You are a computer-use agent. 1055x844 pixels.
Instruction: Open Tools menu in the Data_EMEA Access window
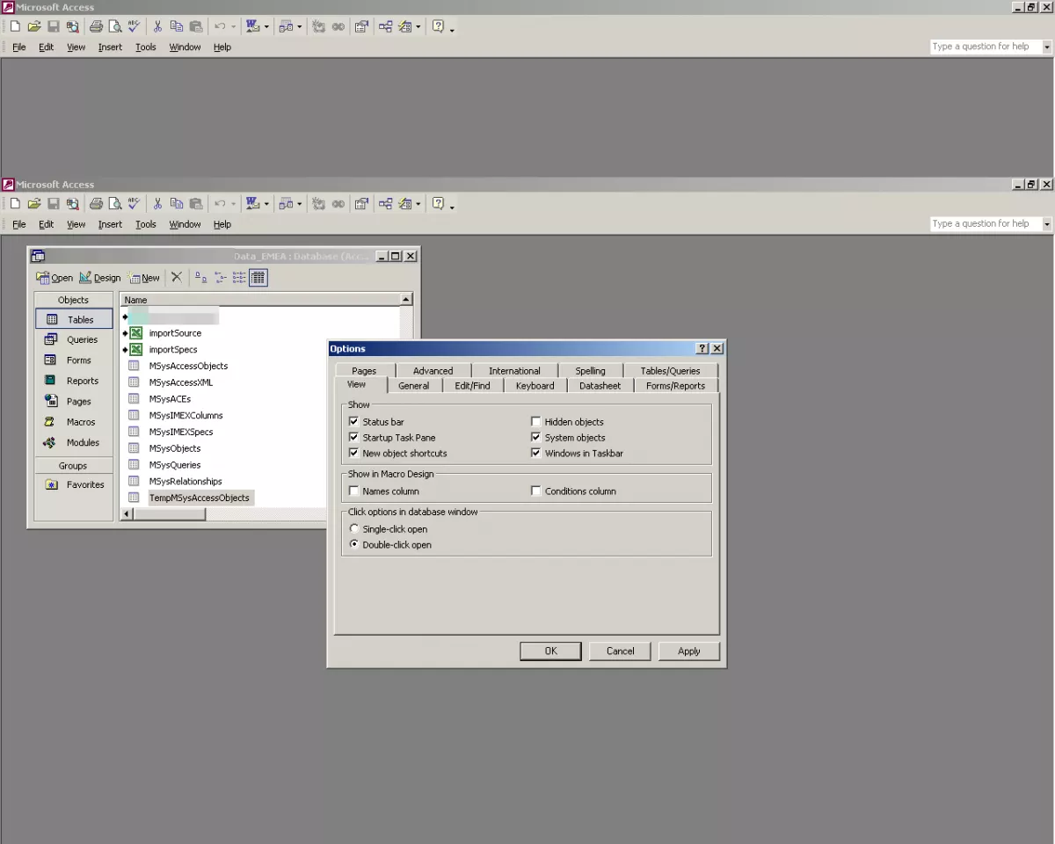coord(146,224)
